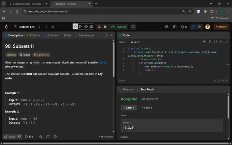
Task: Format code align icon
Action: [204, 42]
